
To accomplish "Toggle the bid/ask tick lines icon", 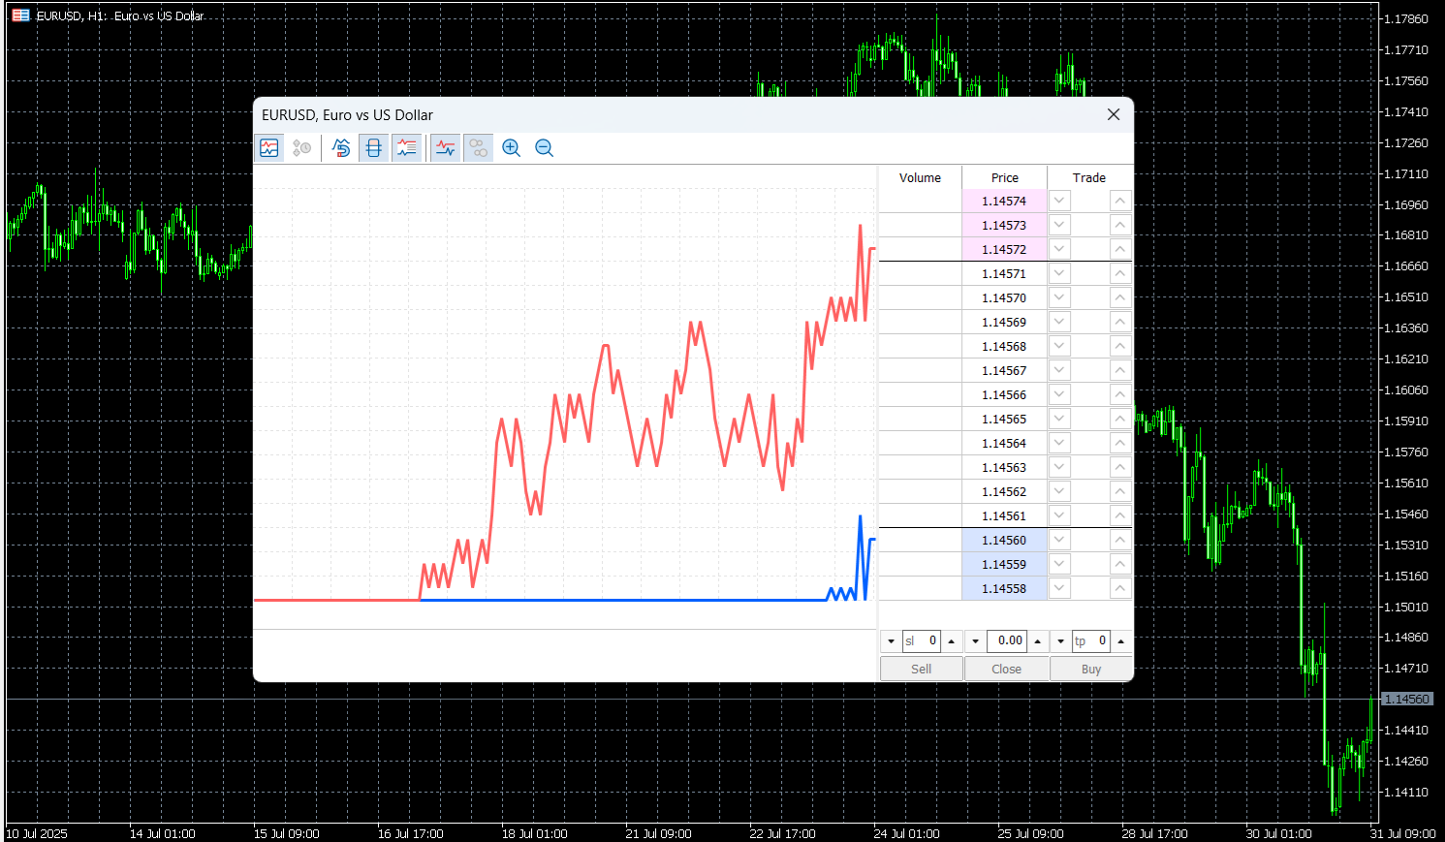I will (x=445, y=148).
